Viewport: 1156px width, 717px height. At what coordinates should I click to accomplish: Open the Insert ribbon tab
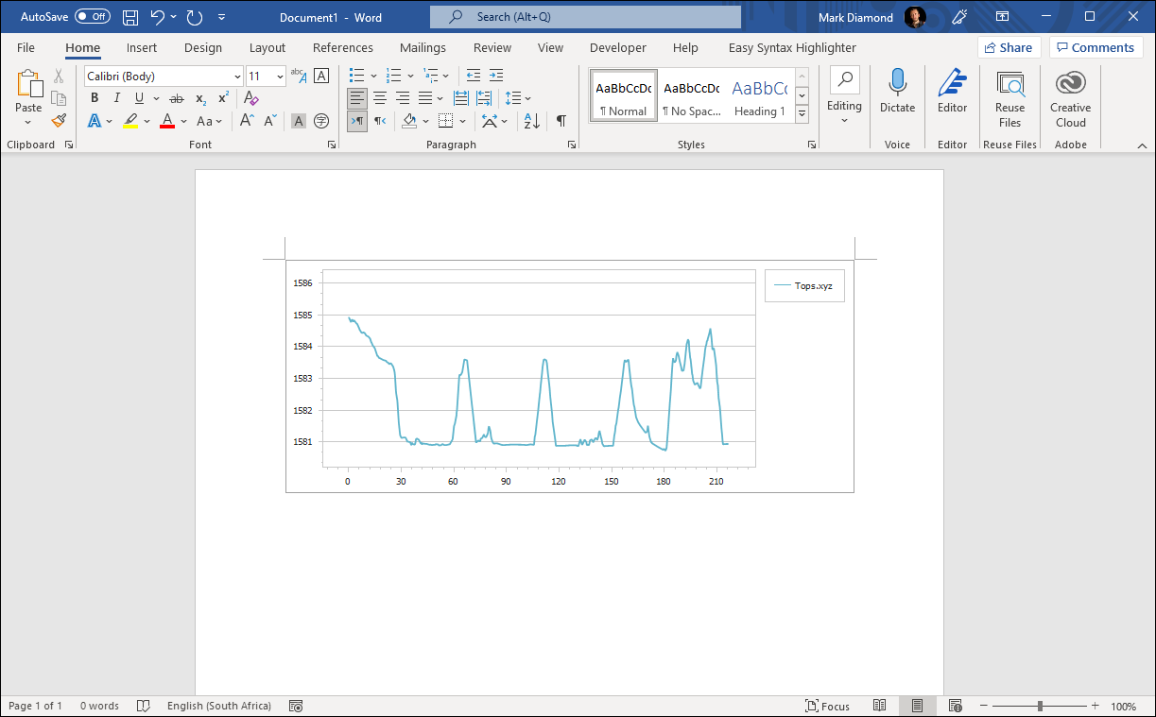[x=142, y=47]
